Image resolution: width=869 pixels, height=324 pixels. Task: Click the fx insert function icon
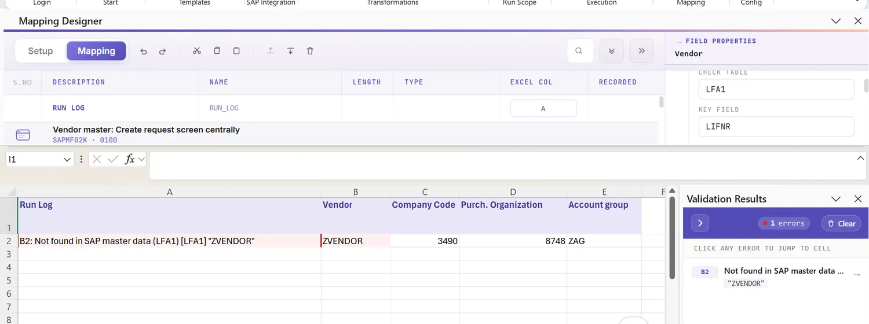click(x=130, y=159)
